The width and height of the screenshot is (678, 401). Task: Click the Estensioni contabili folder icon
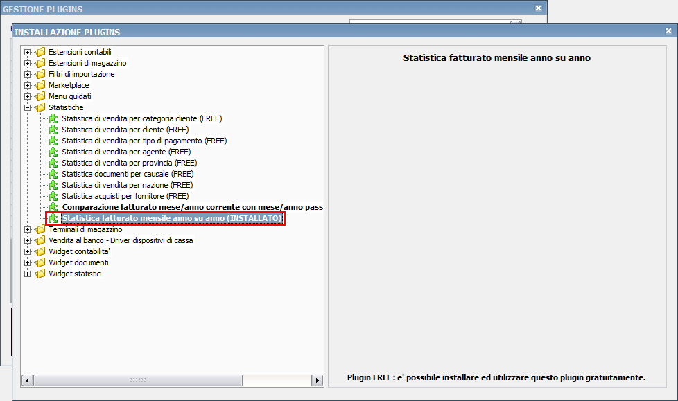40,52
